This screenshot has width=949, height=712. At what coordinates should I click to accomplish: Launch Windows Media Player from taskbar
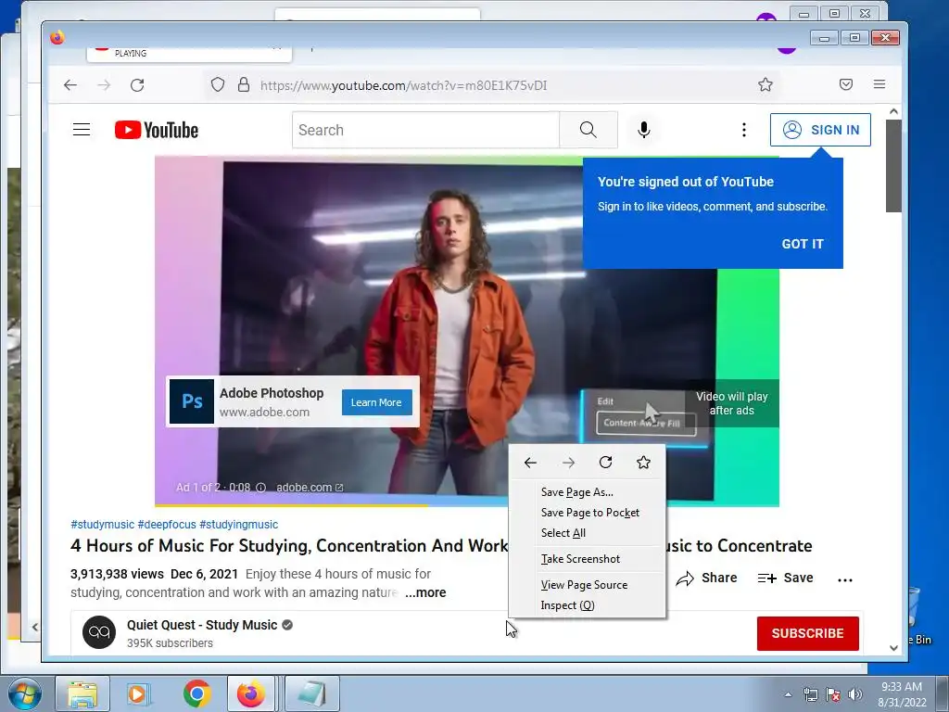click(x=139, y=693)
